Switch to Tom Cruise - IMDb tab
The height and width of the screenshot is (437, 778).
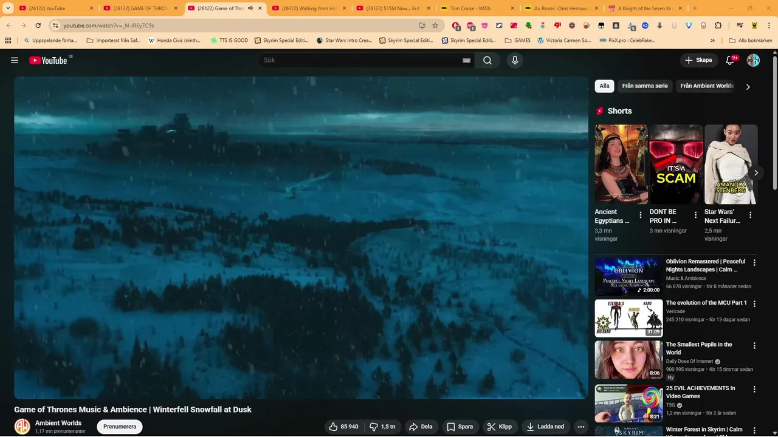(478, 8)
